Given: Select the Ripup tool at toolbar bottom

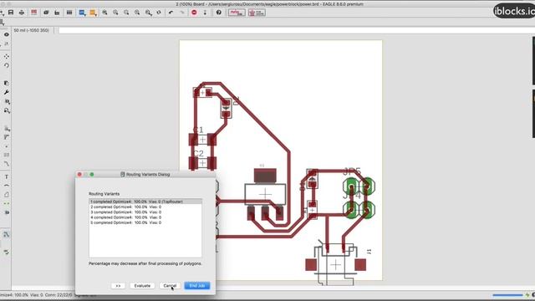Looking at the screenshot, I should coord(7,252).
